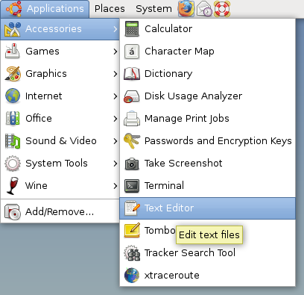Screen dimensions: 304x295
Task: Start Disk Usage Analyzer via its label
Action: pos(194,96)
